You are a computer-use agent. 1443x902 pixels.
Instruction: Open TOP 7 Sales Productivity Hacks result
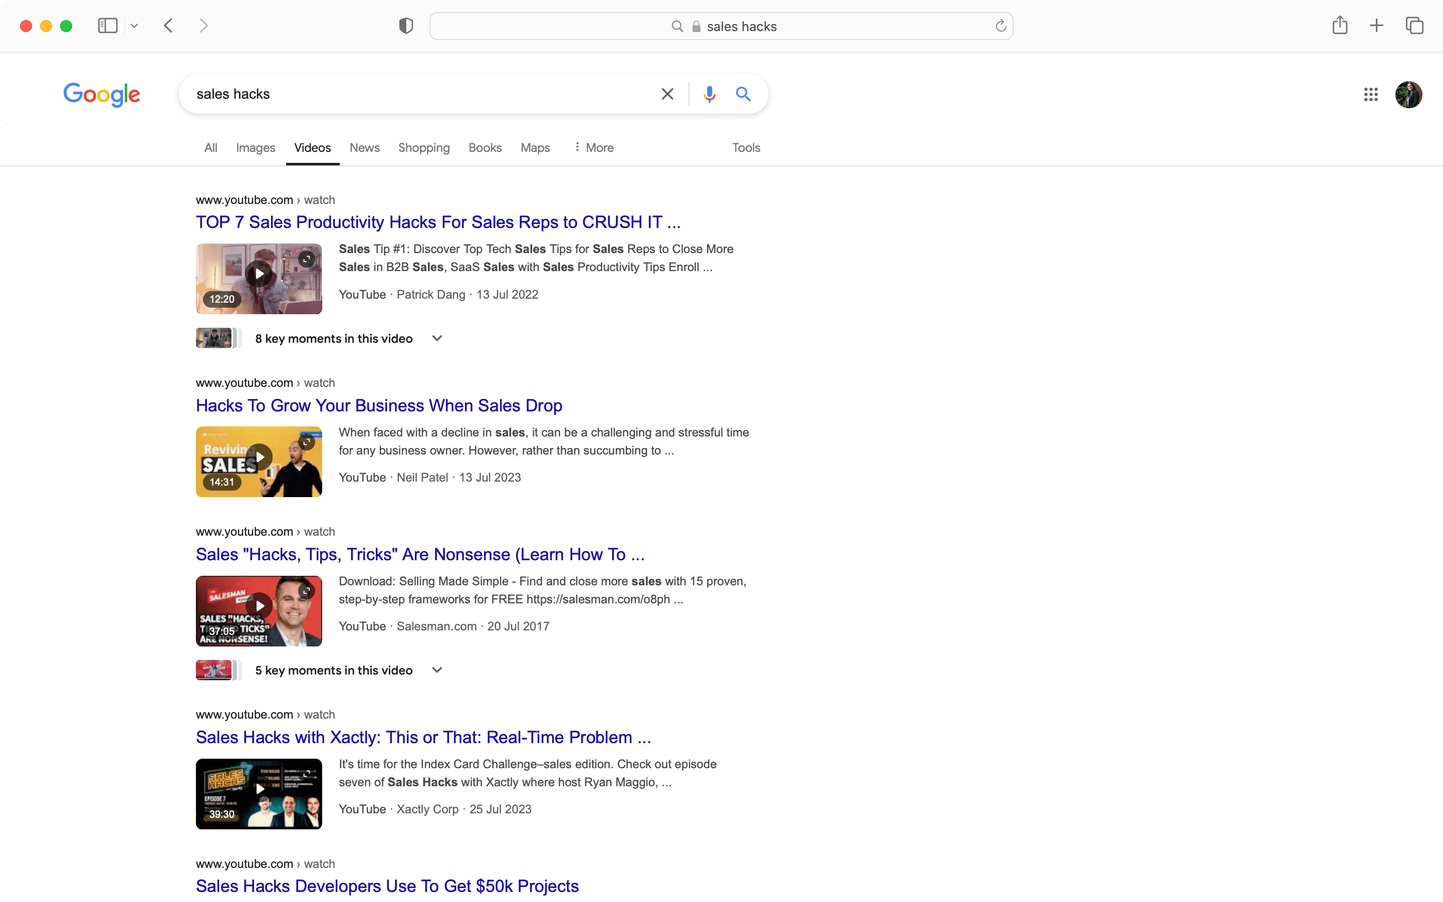(x=438, y=222)
